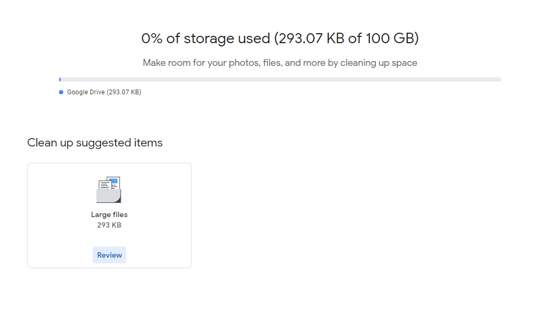559x314 pixels.
Task: Click the 293 KB size under Large files
Action: point(109,225)
